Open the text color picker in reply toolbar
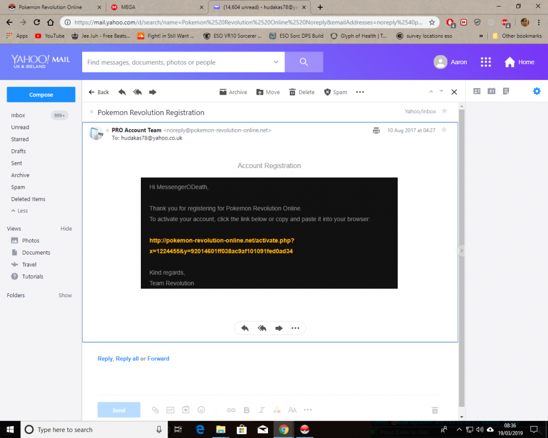The width and height of the screenshot is (548, 438). (x=277, y=410)
